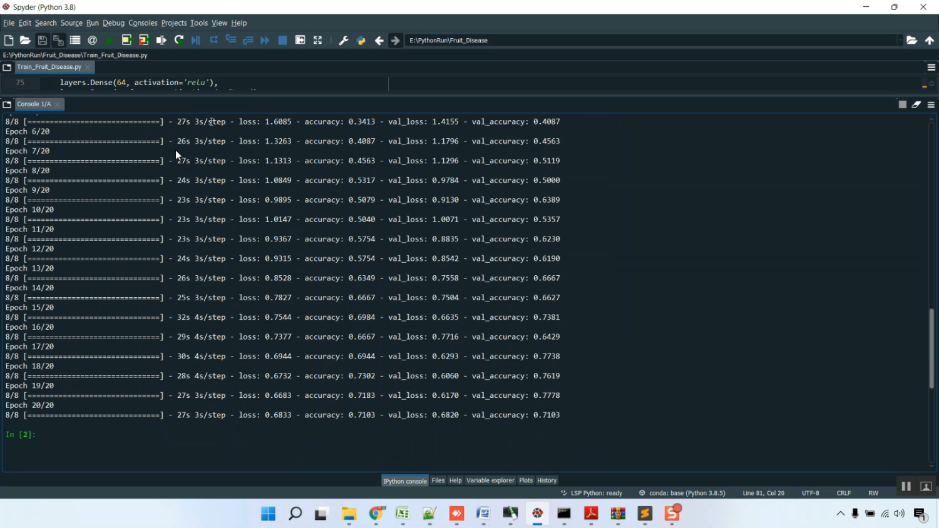
Task: Open the Debug menu
Action: point(113,23)
